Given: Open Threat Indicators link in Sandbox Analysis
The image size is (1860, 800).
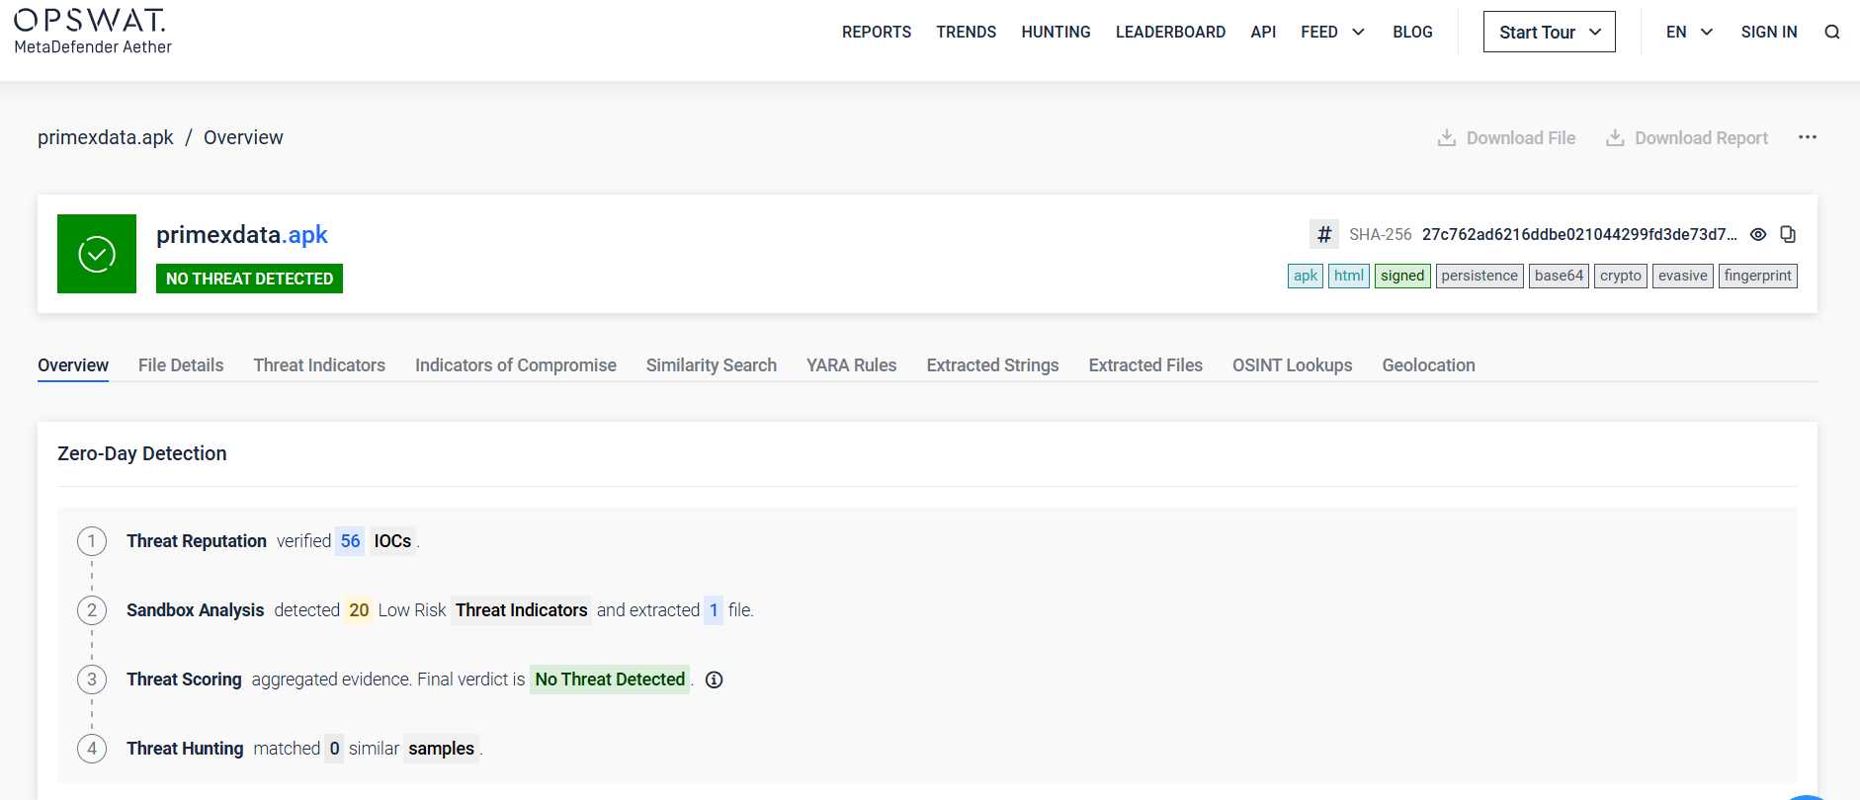Looking at the screenshot, I should tap(522, 610).
